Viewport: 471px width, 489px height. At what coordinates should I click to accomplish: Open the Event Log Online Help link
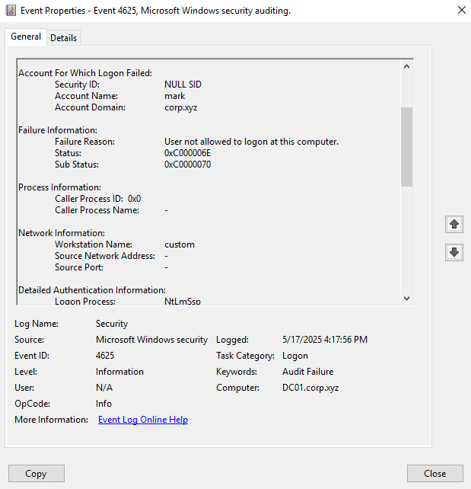click(x=143, y=420)
